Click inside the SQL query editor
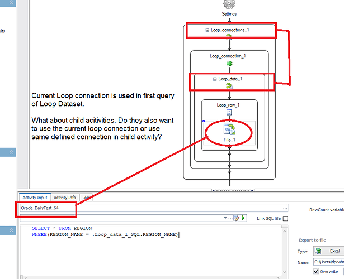 click(x=151, y=250)
